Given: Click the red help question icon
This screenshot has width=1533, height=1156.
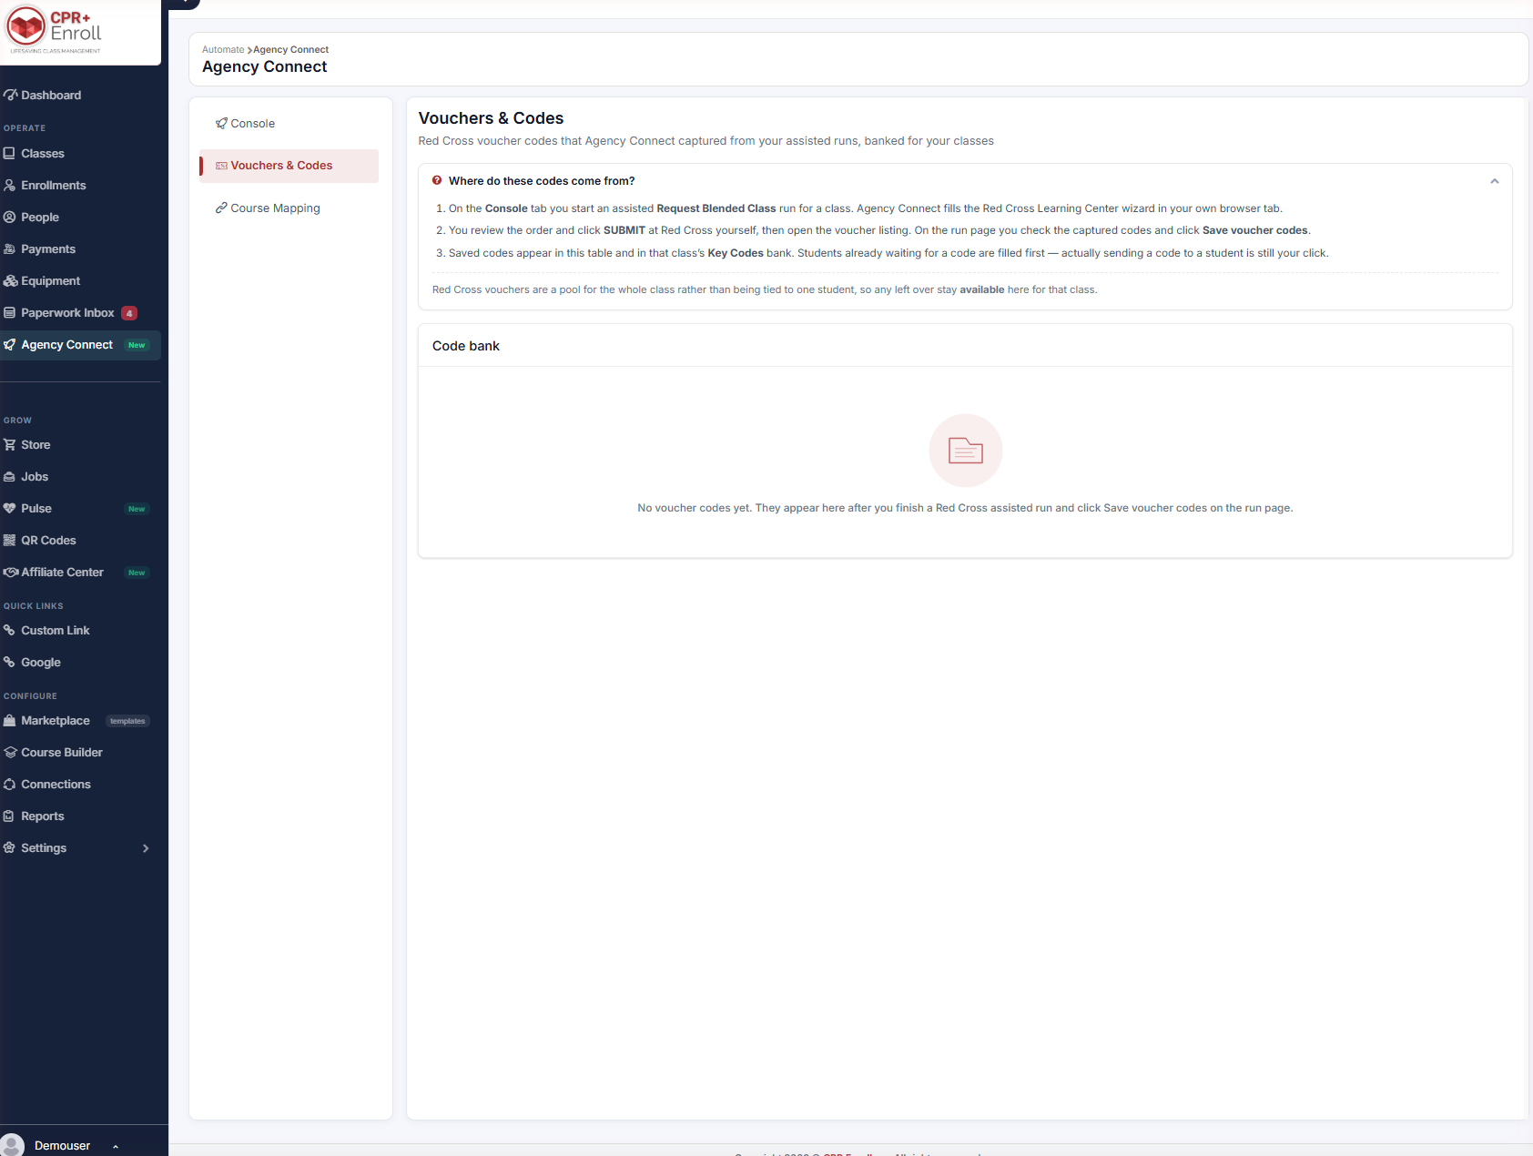Looking at the screenshot, I should (x=437, y=180).
